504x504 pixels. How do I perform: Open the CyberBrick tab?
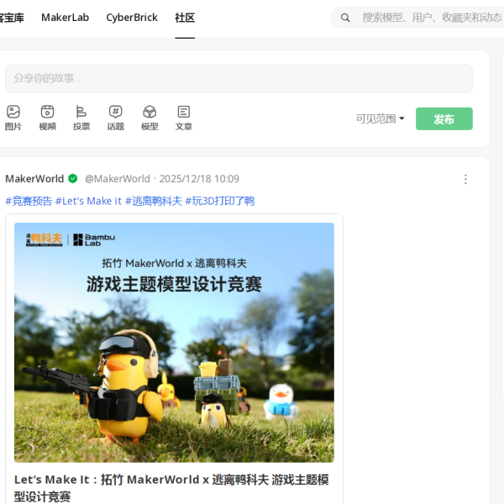coord(132,18)
